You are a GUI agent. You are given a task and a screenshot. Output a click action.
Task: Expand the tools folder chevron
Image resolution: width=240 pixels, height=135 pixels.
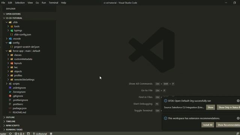8,26
